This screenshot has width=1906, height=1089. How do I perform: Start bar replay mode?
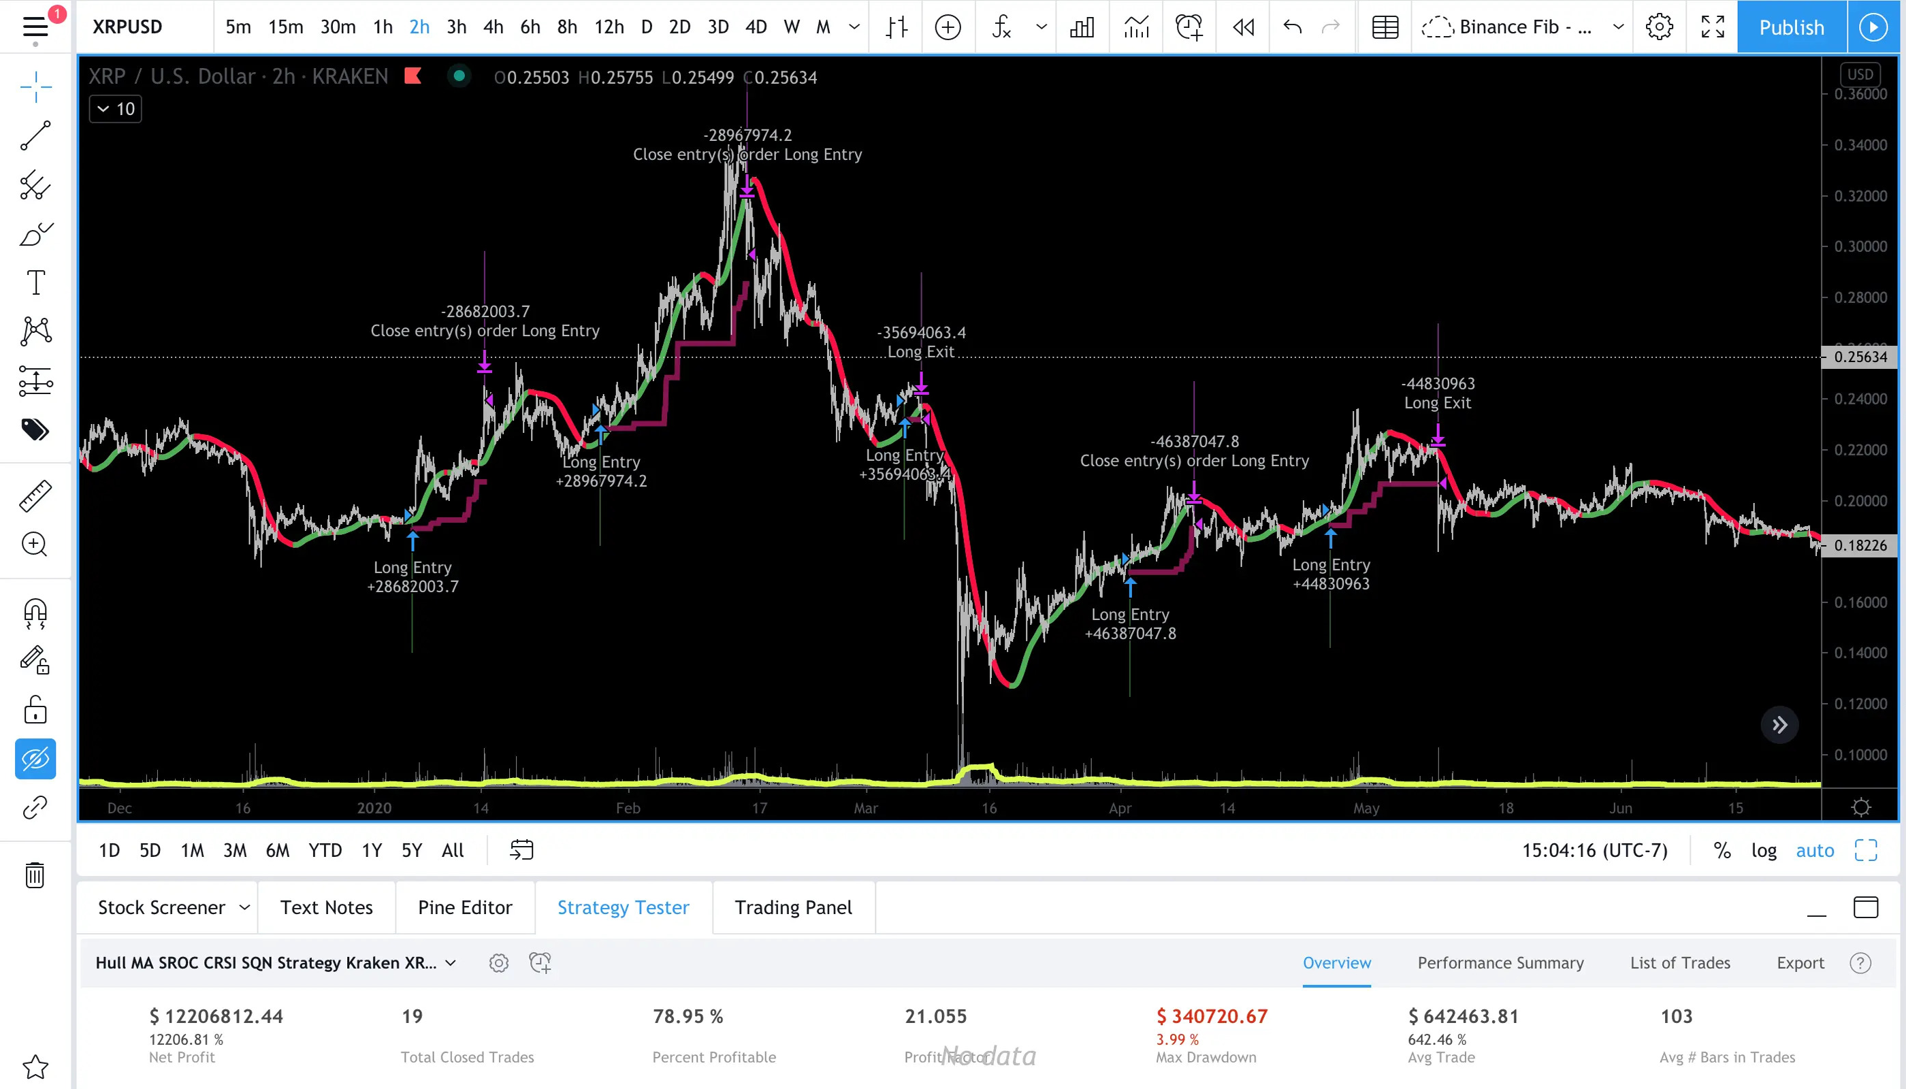[x=1243, y=27]
